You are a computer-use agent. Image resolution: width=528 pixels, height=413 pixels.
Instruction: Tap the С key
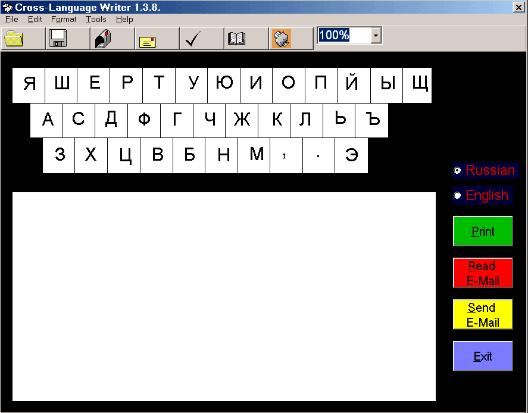(79, 120)
